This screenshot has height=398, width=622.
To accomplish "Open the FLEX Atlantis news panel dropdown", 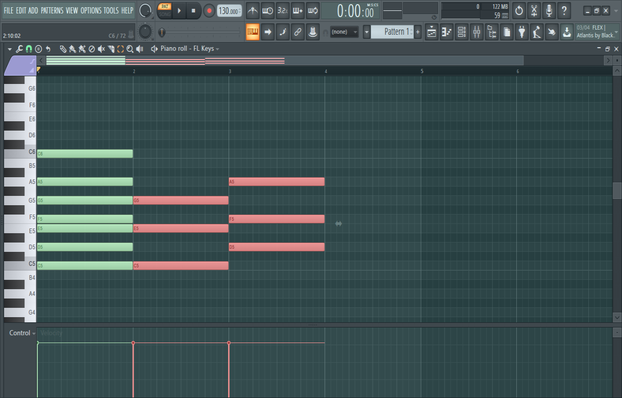I will 616,32.
